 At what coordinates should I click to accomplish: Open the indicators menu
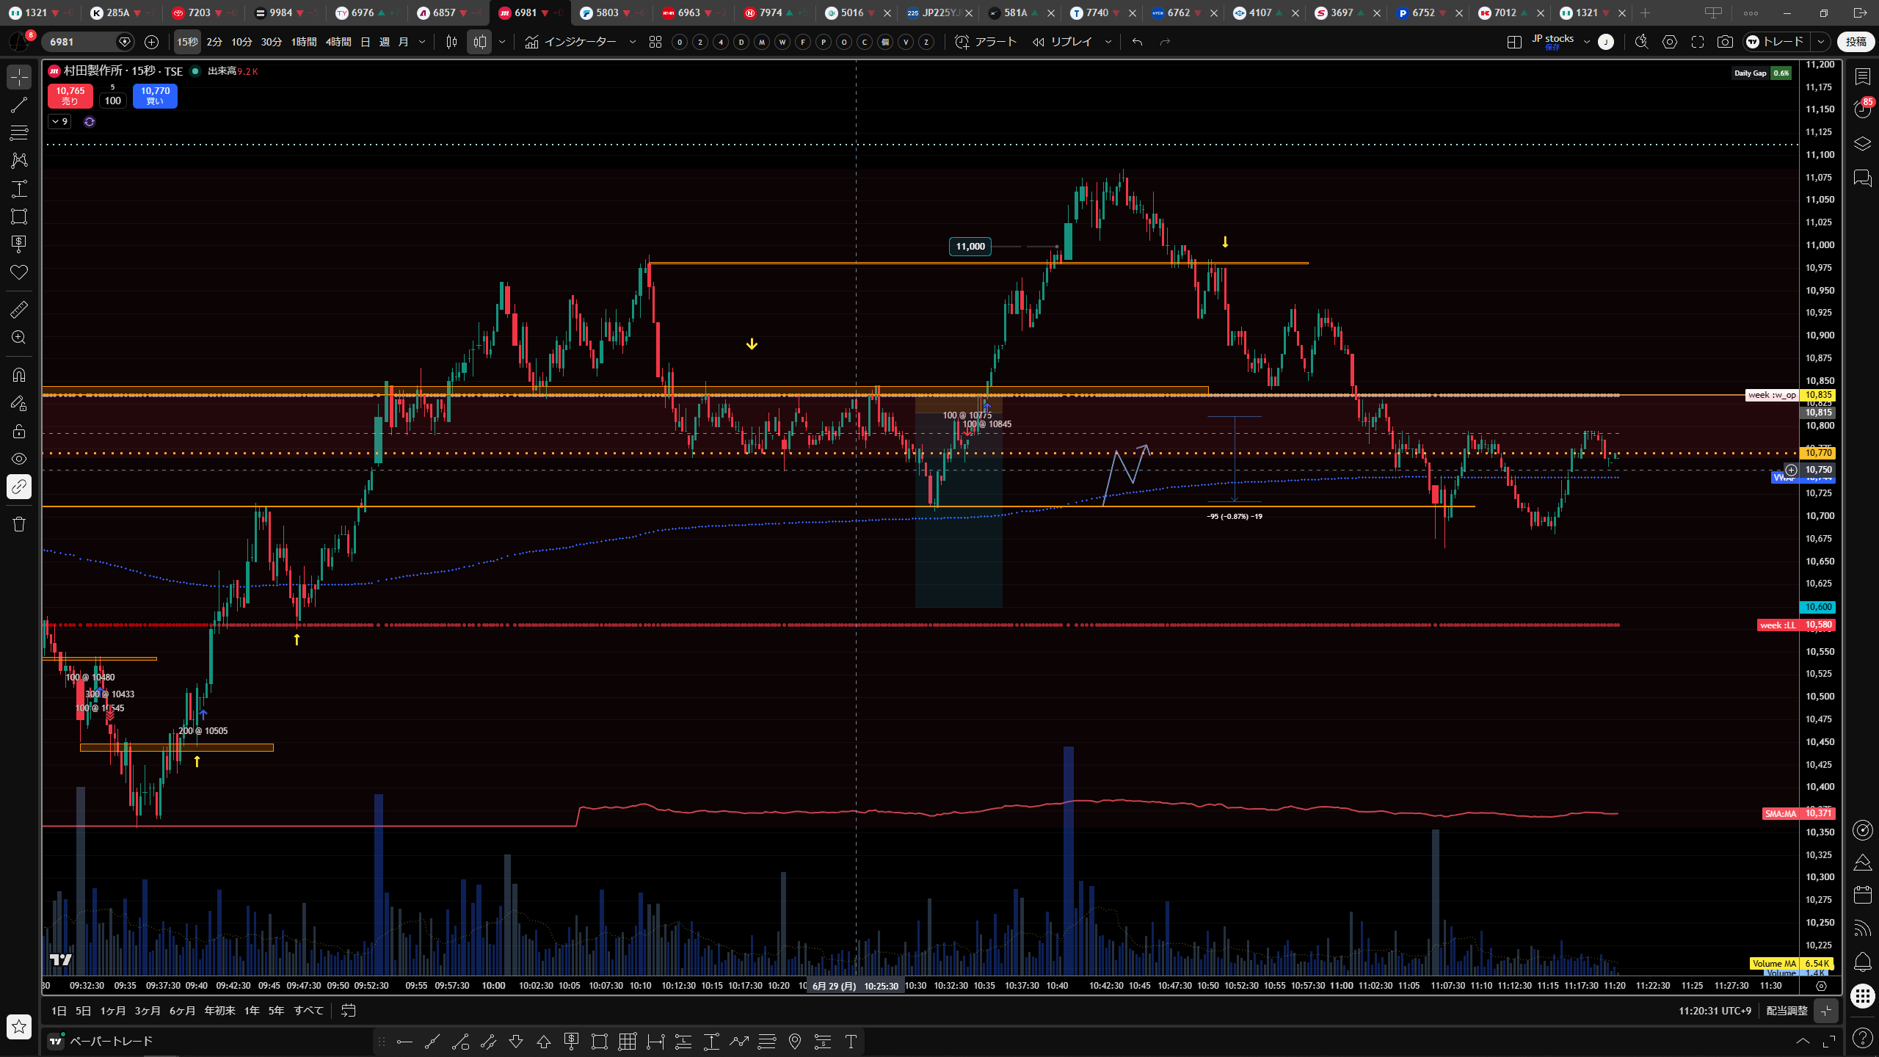click(x=571, y=42)
